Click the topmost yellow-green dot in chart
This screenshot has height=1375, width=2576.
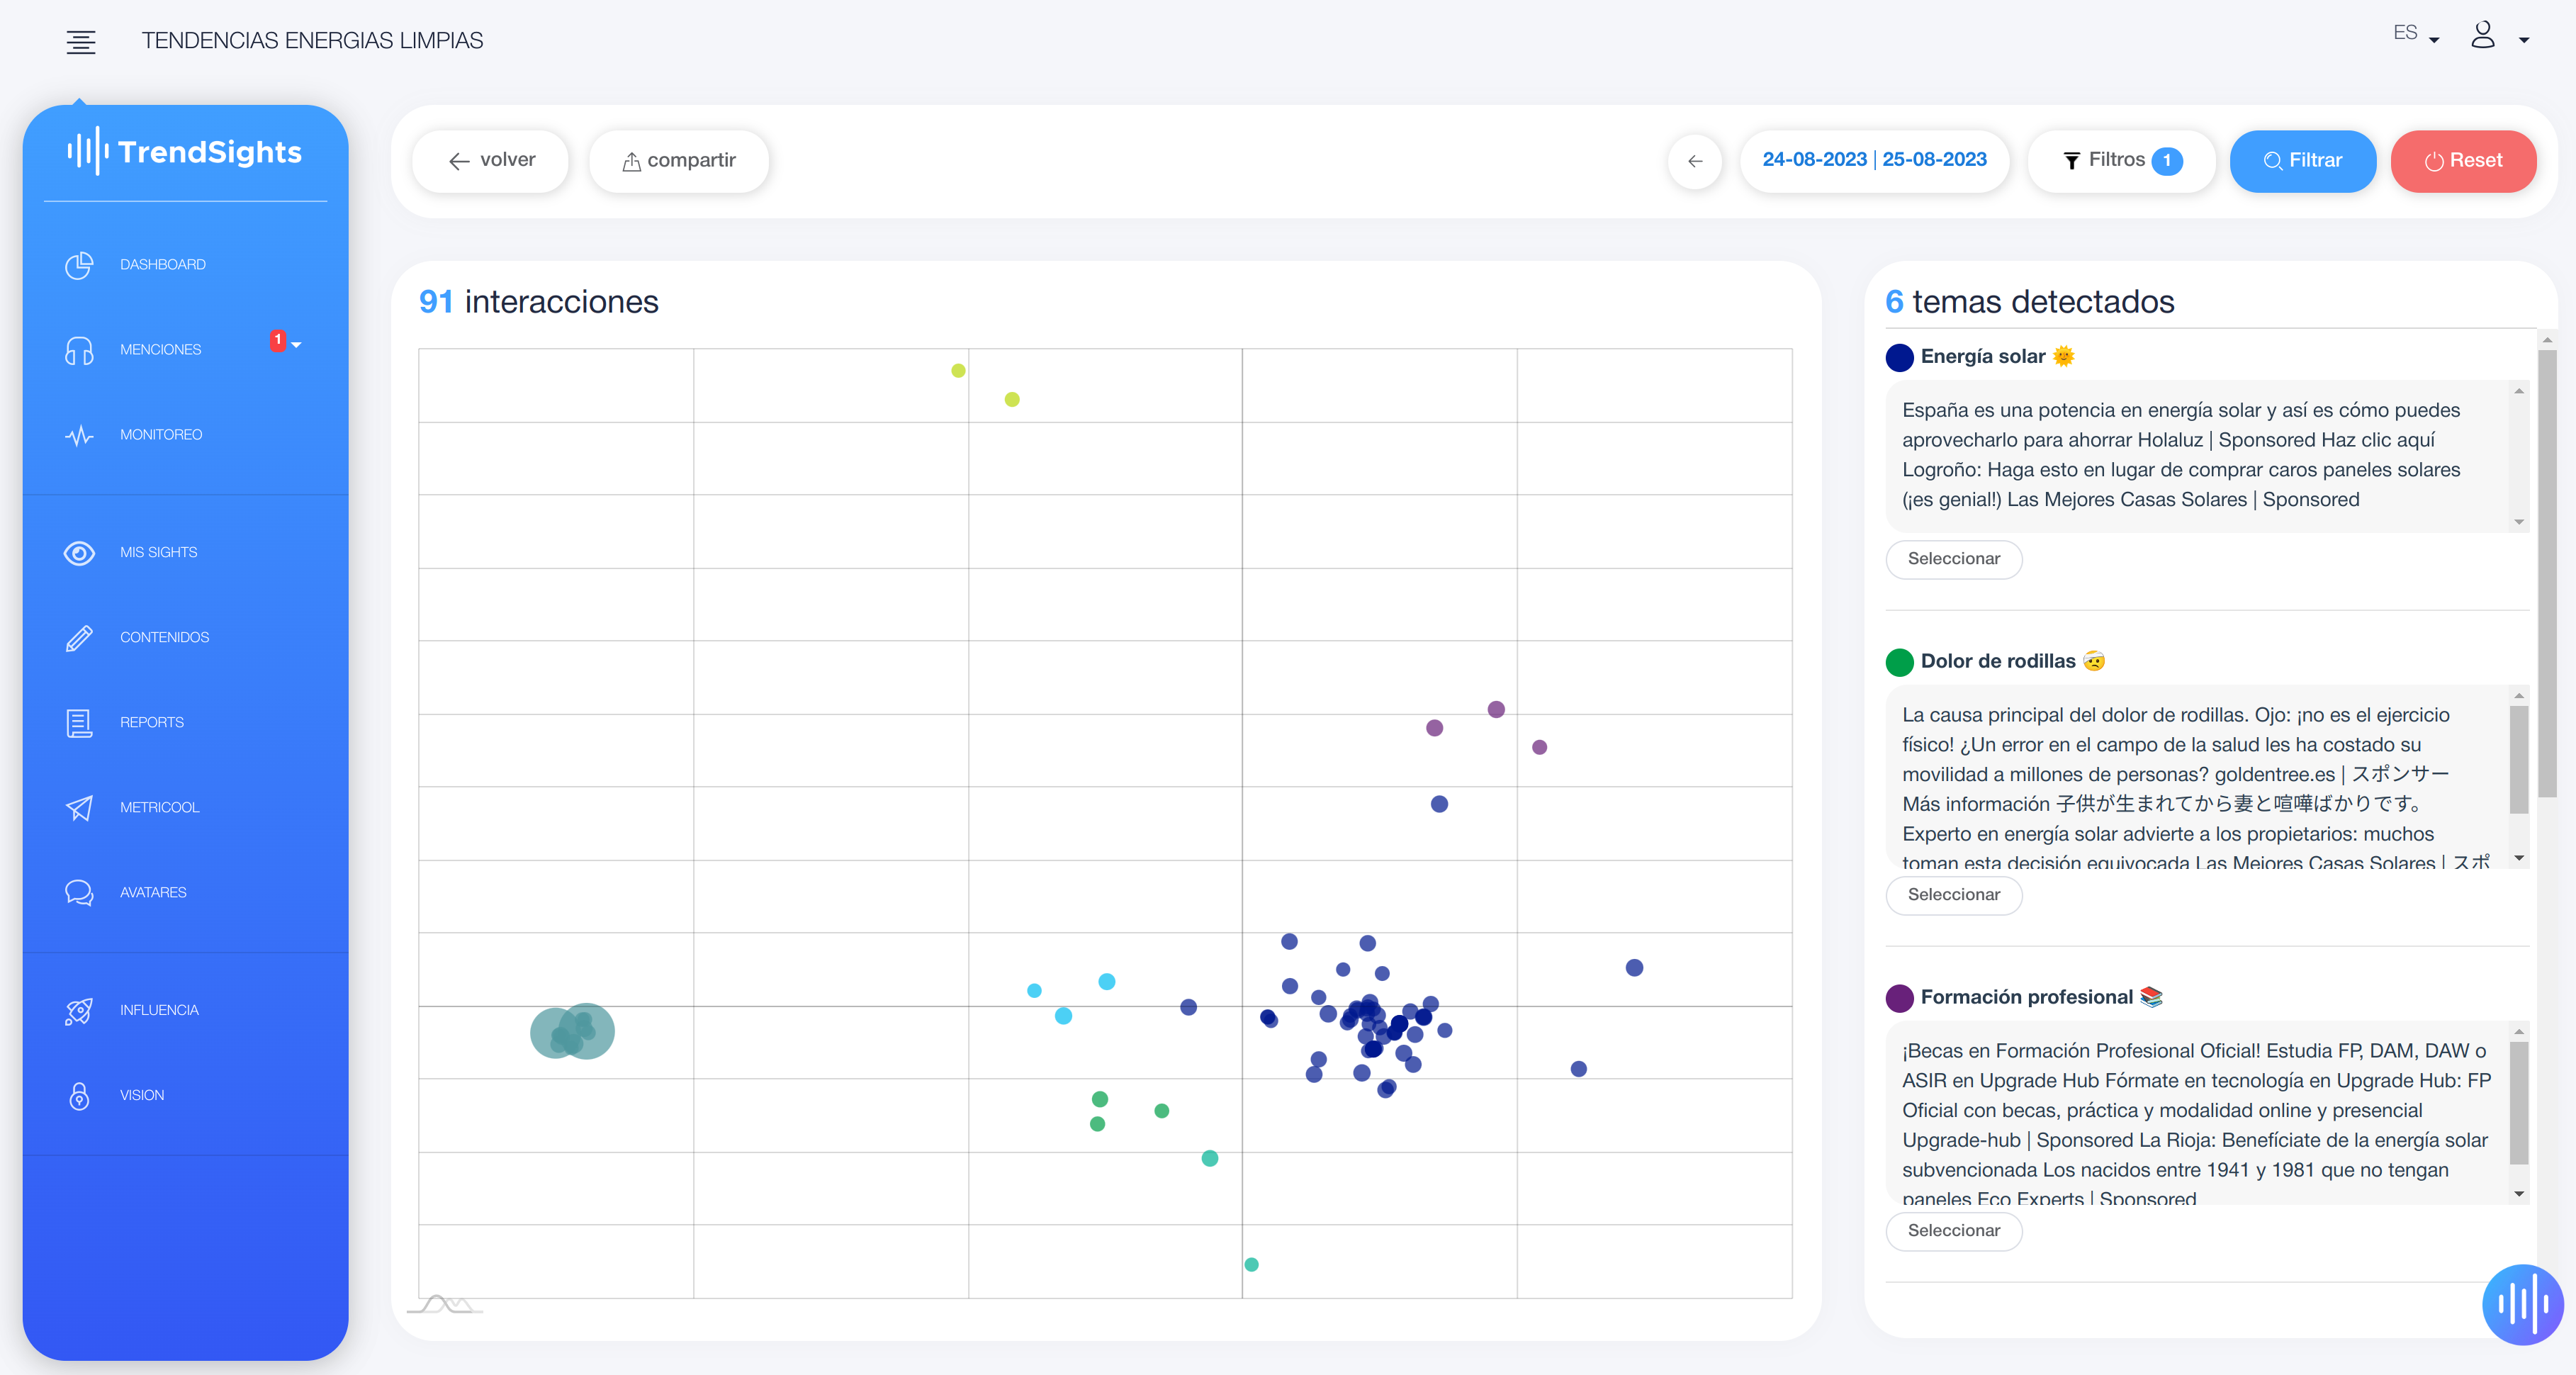[958, 371]
